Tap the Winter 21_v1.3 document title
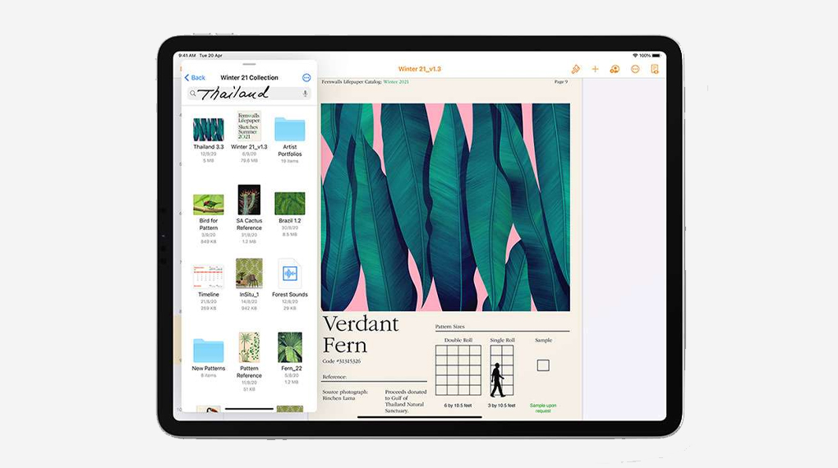Viewport: 838px width, 468px height. click(x=420, y=69)
